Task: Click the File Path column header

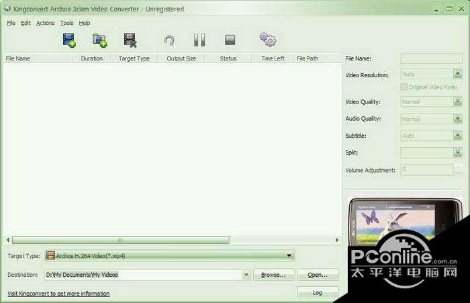Action: coord(318,58)
